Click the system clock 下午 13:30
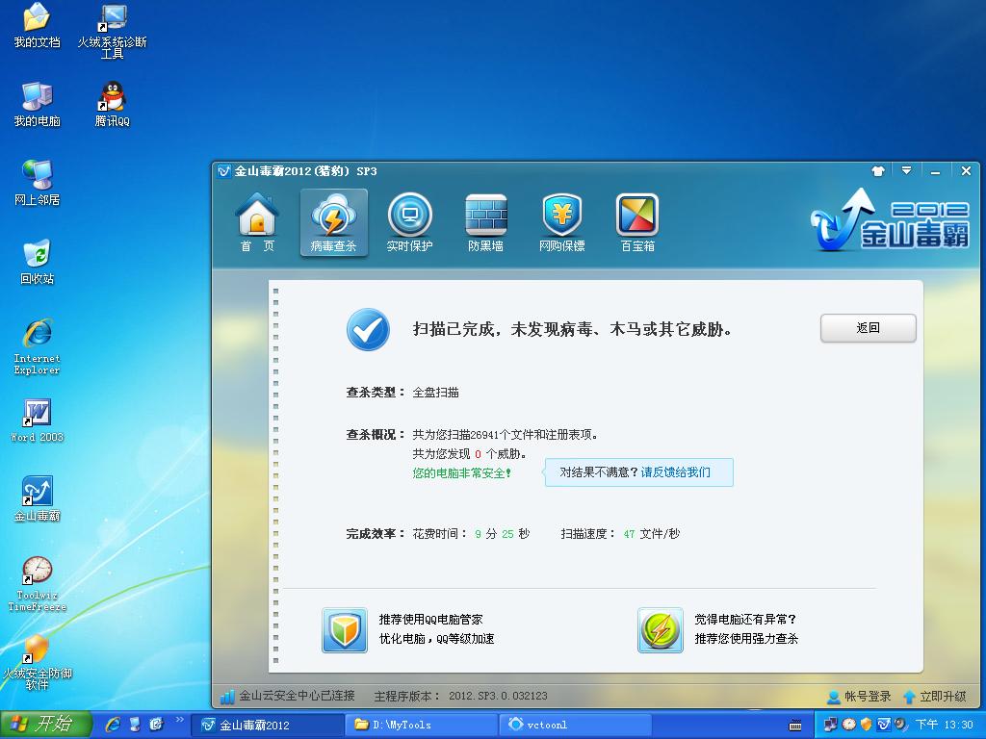The height and width of the screenshot is (739, 986). [945, 726]
